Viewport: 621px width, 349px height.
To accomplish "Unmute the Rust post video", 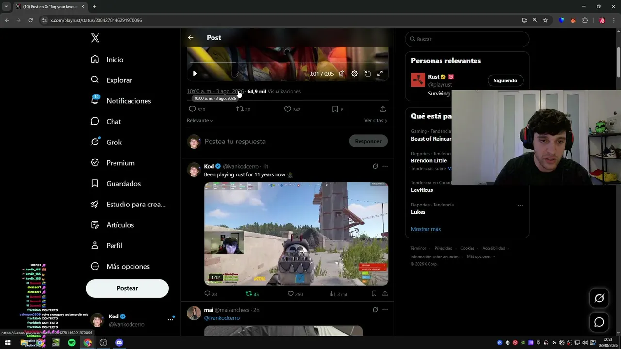I will tap(342, 74).
